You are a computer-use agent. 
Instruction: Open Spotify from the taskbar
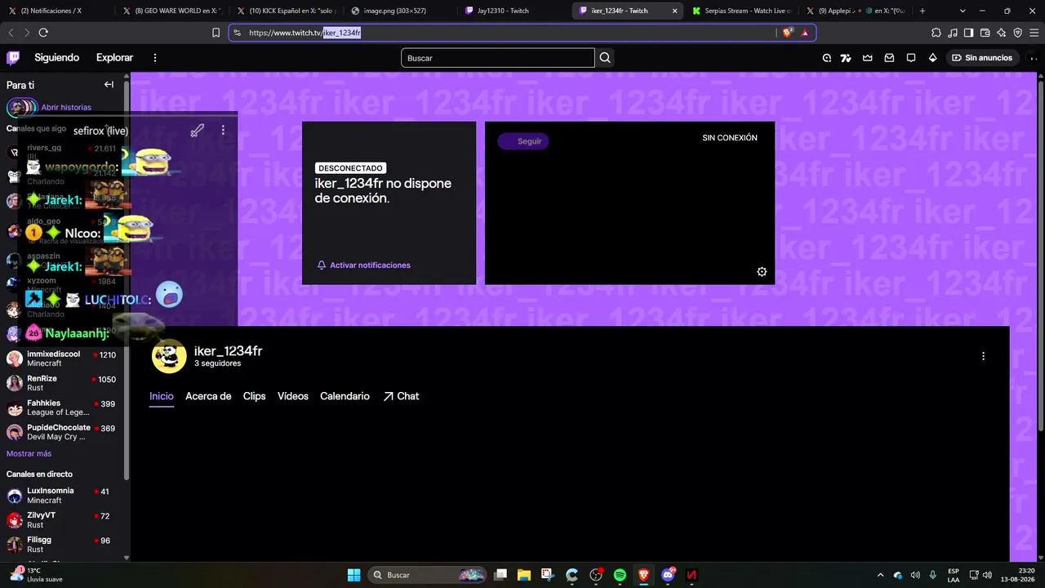click(620, 575)
